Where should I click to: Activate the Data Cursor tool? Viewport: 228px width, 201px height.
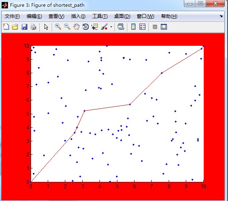(95, 27)
